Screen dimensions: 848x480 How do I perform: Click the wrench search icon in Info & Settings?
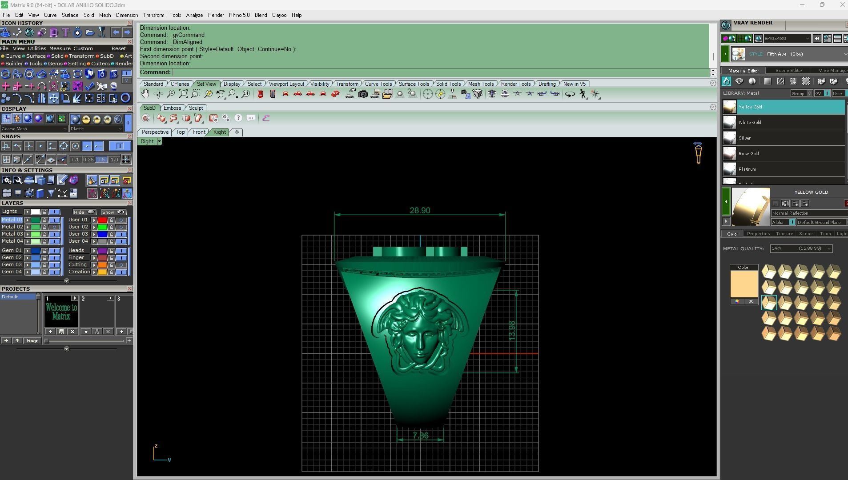[18, 180]
